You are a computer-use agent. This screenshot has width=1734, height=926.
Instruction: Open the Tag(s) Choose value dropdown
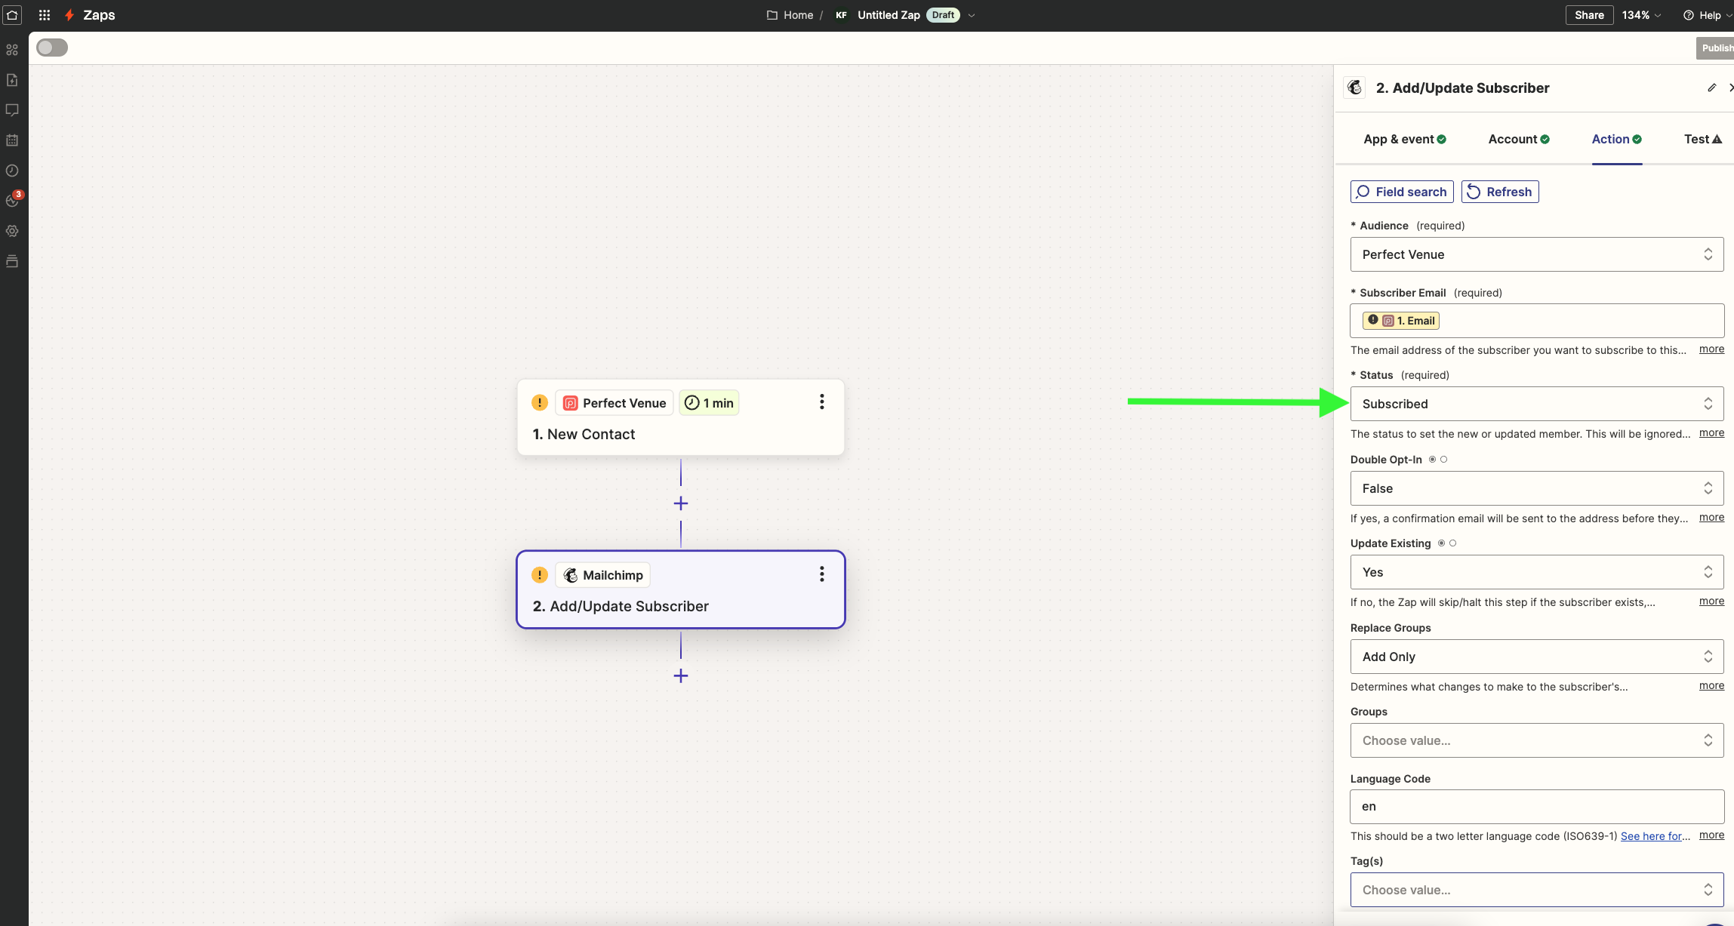(1537, 890)
